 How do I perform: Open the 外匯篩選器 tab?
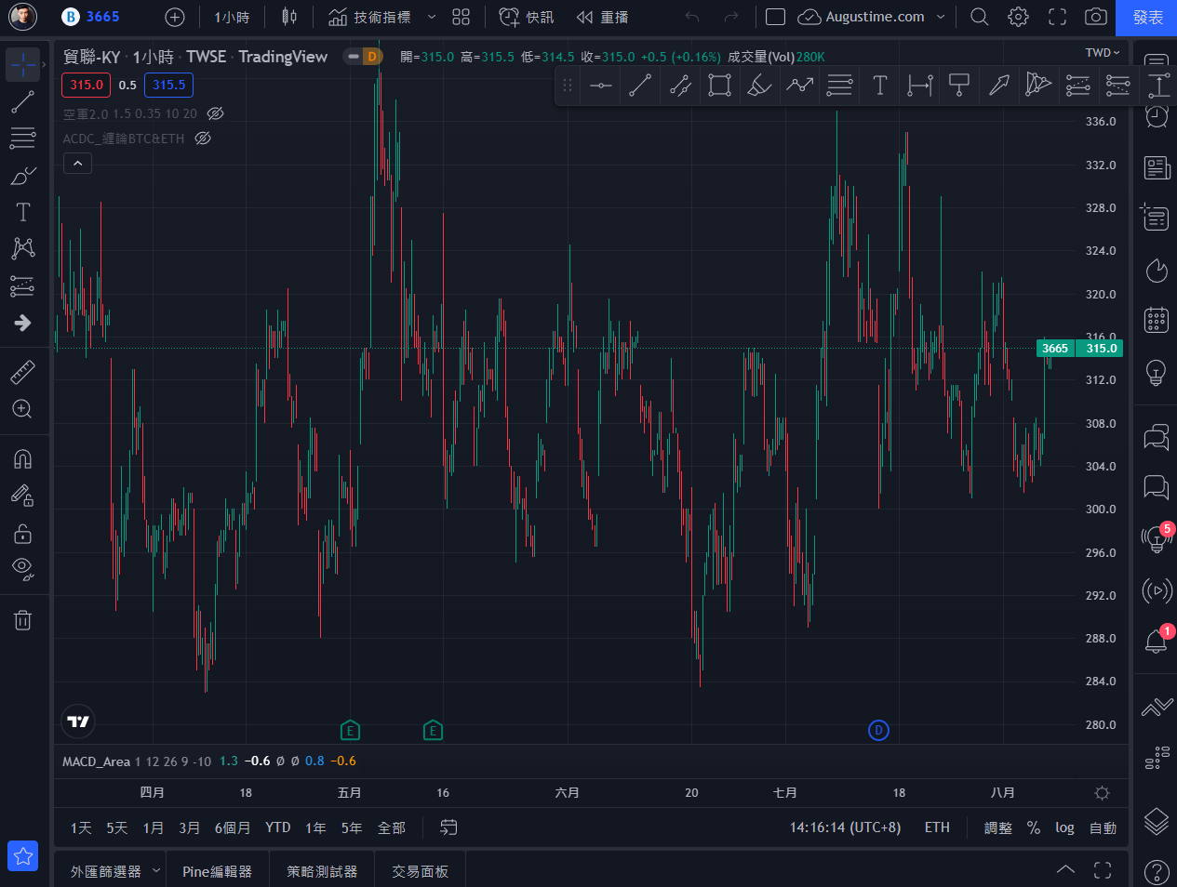point(106,871)
